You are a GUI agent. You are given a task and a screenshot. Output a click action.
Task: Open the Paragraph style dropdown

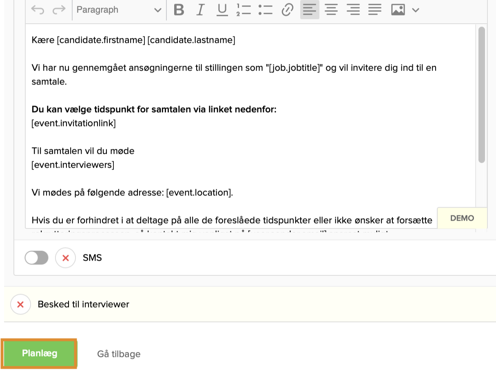tap(118, 9)
